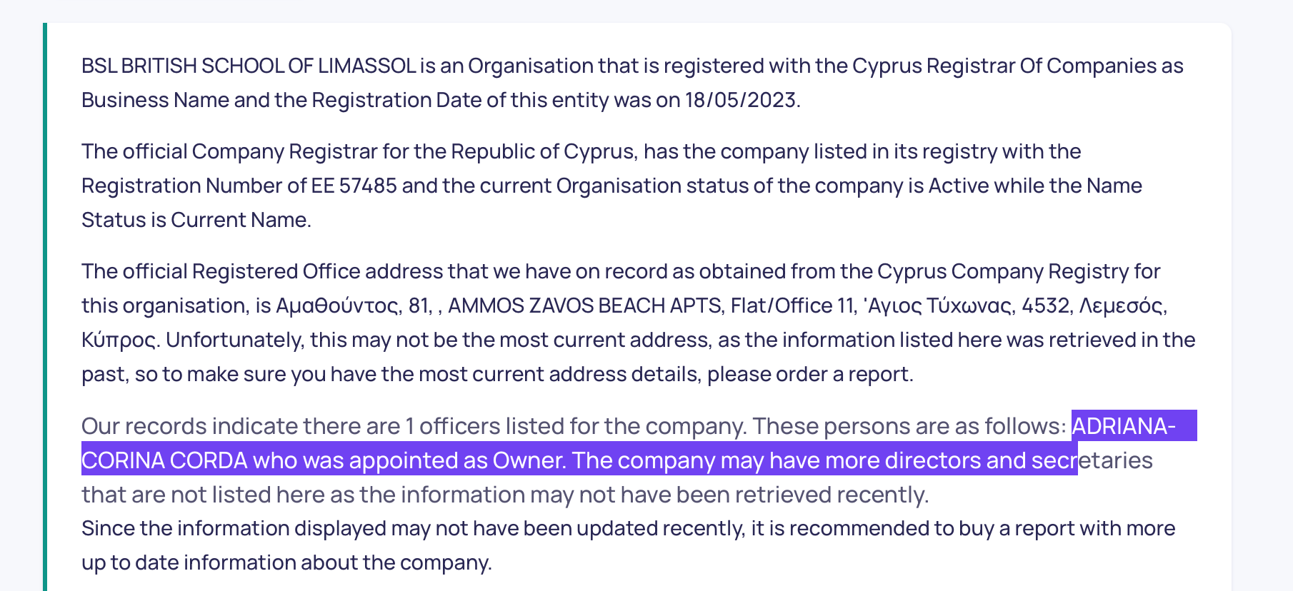Click the registration number EE 57485
Screen dimensions: 1293x591
coord(354,186)
